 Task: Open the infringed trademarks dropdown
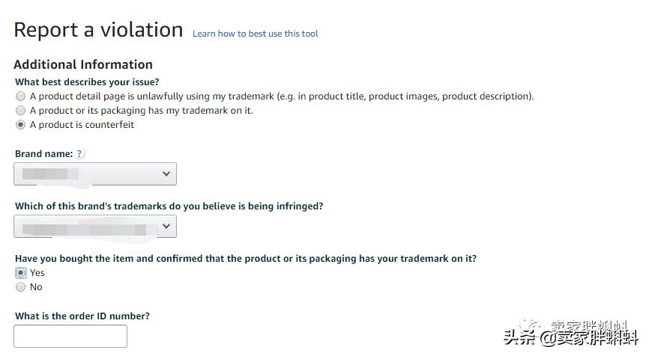coord(95,226)
